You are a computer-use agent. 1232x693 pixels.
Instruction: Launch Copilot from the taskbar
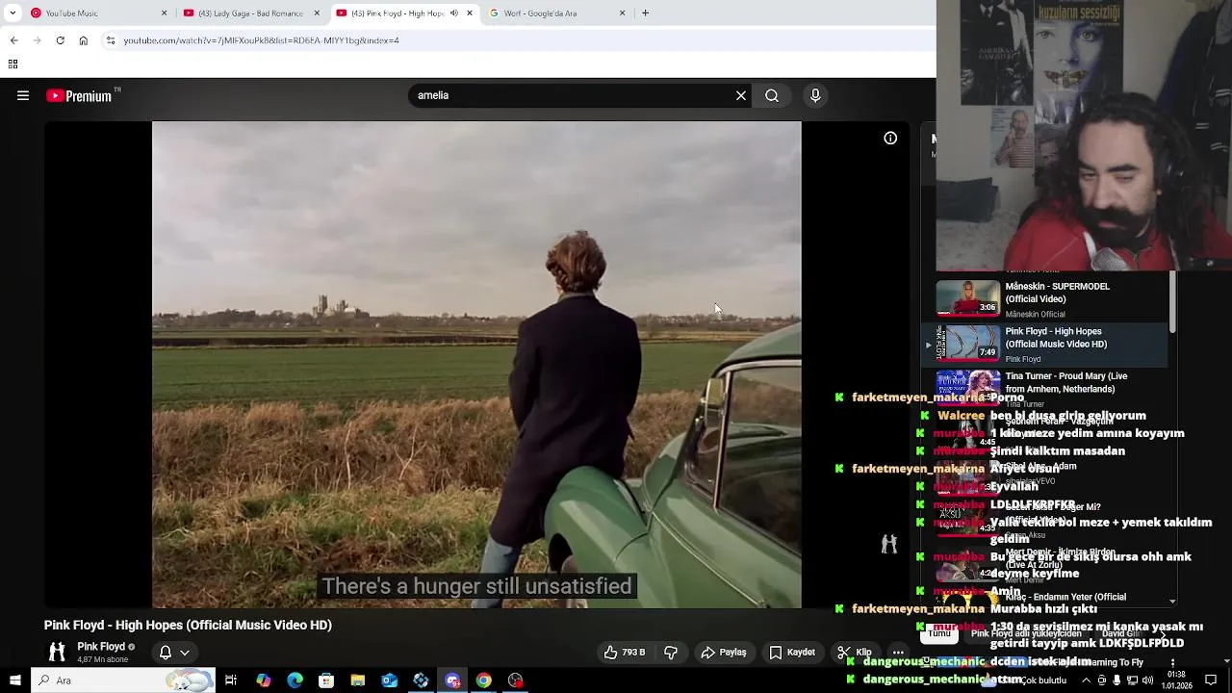[x=263, y=680]
